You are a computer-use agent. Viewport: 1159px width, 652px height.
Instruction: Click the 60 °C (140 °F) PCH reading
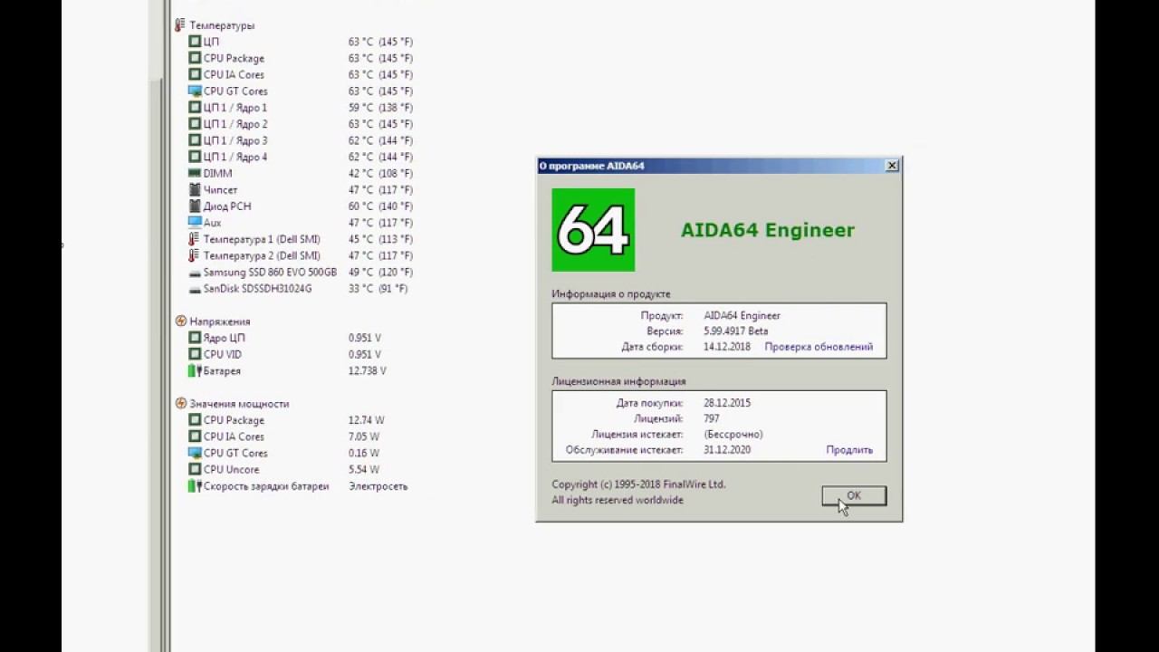click(x=380, y=206)
